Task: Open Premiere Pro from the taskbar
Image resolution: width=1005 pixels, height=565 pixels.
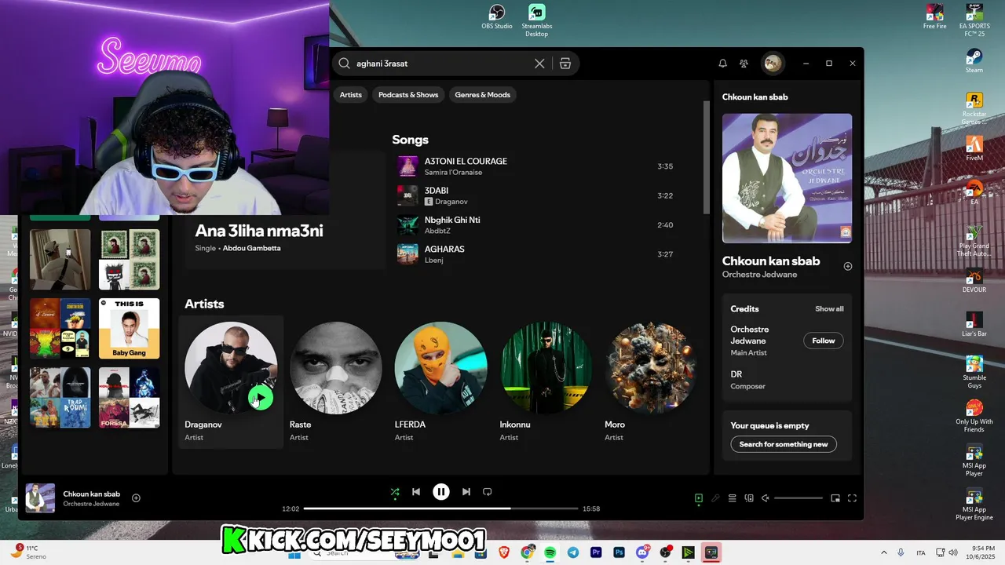Action: pyautogui.click(x=596, y=552)
